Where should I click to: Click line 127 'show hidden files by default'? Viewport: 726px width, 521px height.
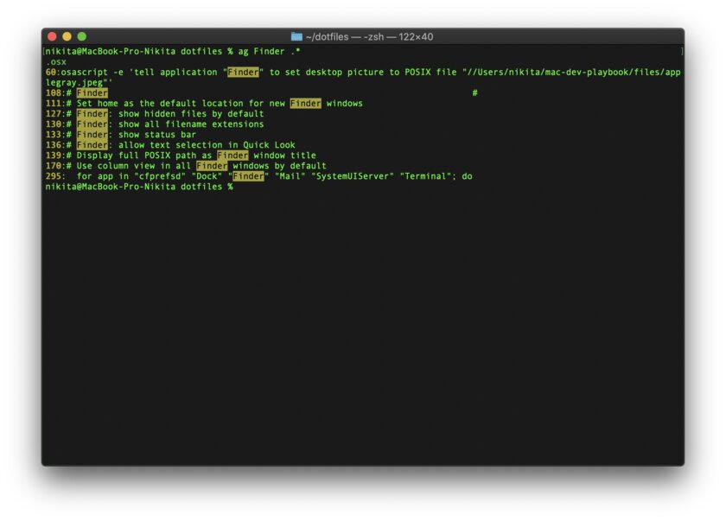tap(191, 114)
